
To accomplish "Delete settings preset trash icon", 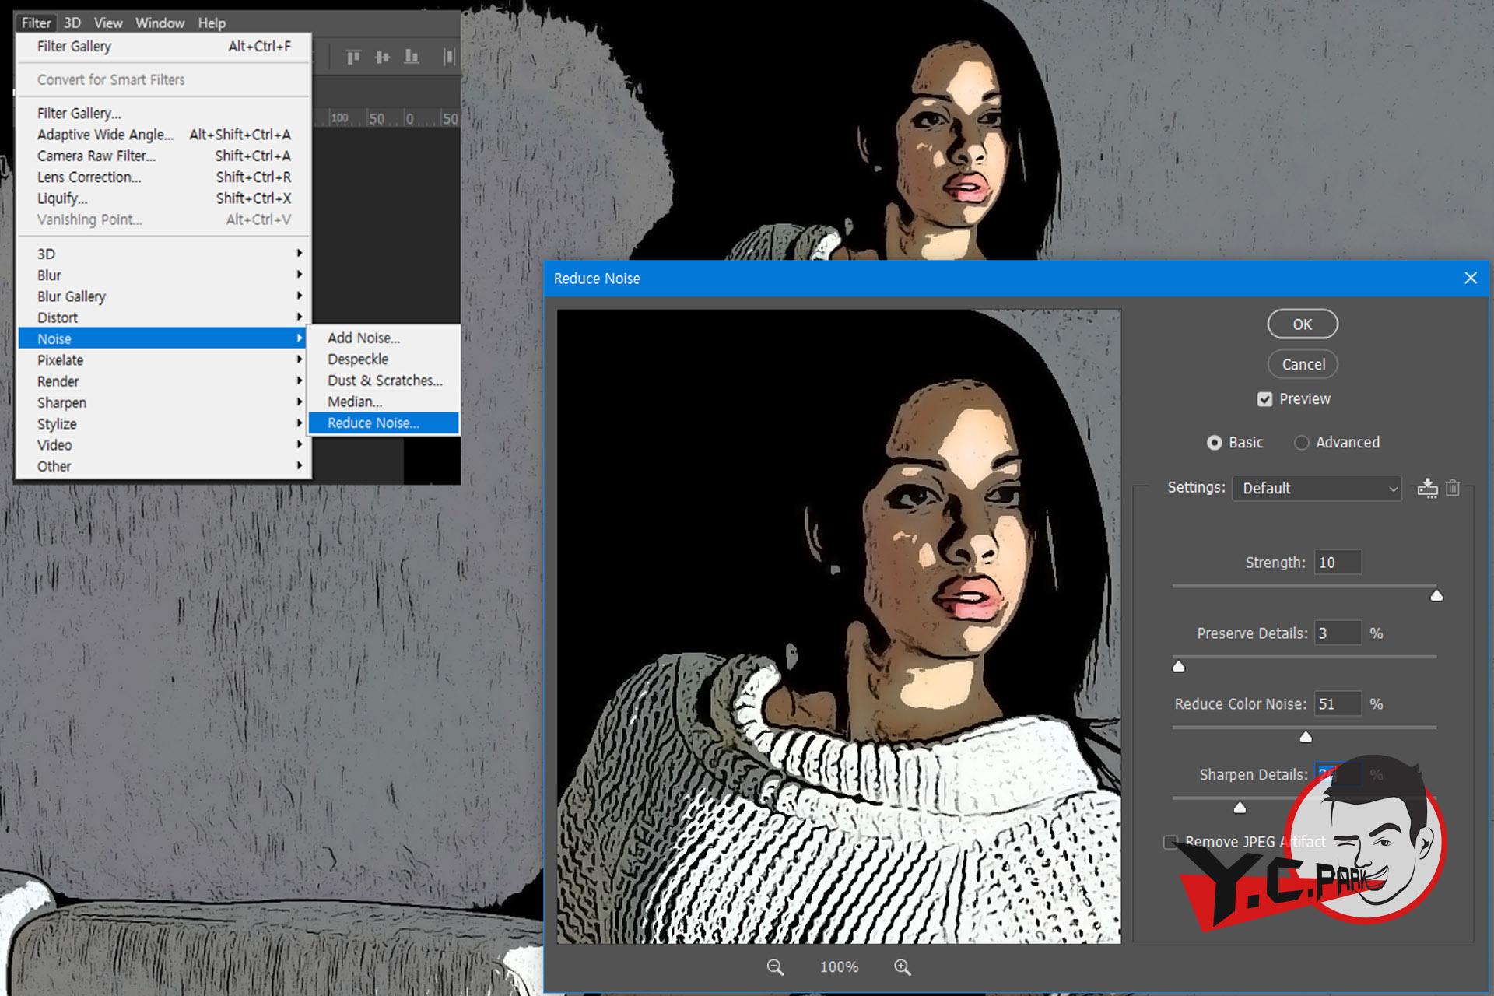I will coord(1453,488).
